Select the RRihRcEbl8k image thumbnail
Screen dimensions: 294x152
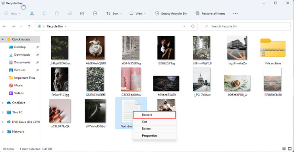point(272,79)
